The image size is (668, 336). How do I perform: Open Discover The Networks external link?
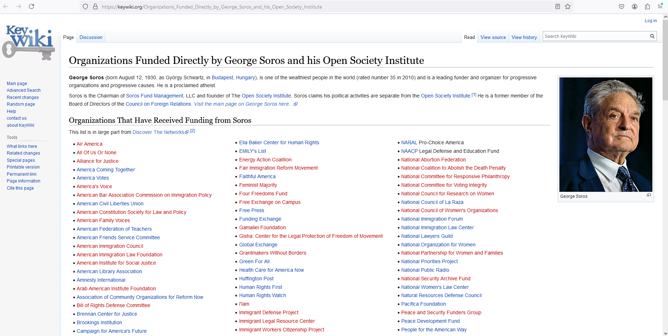pos(160,132)
